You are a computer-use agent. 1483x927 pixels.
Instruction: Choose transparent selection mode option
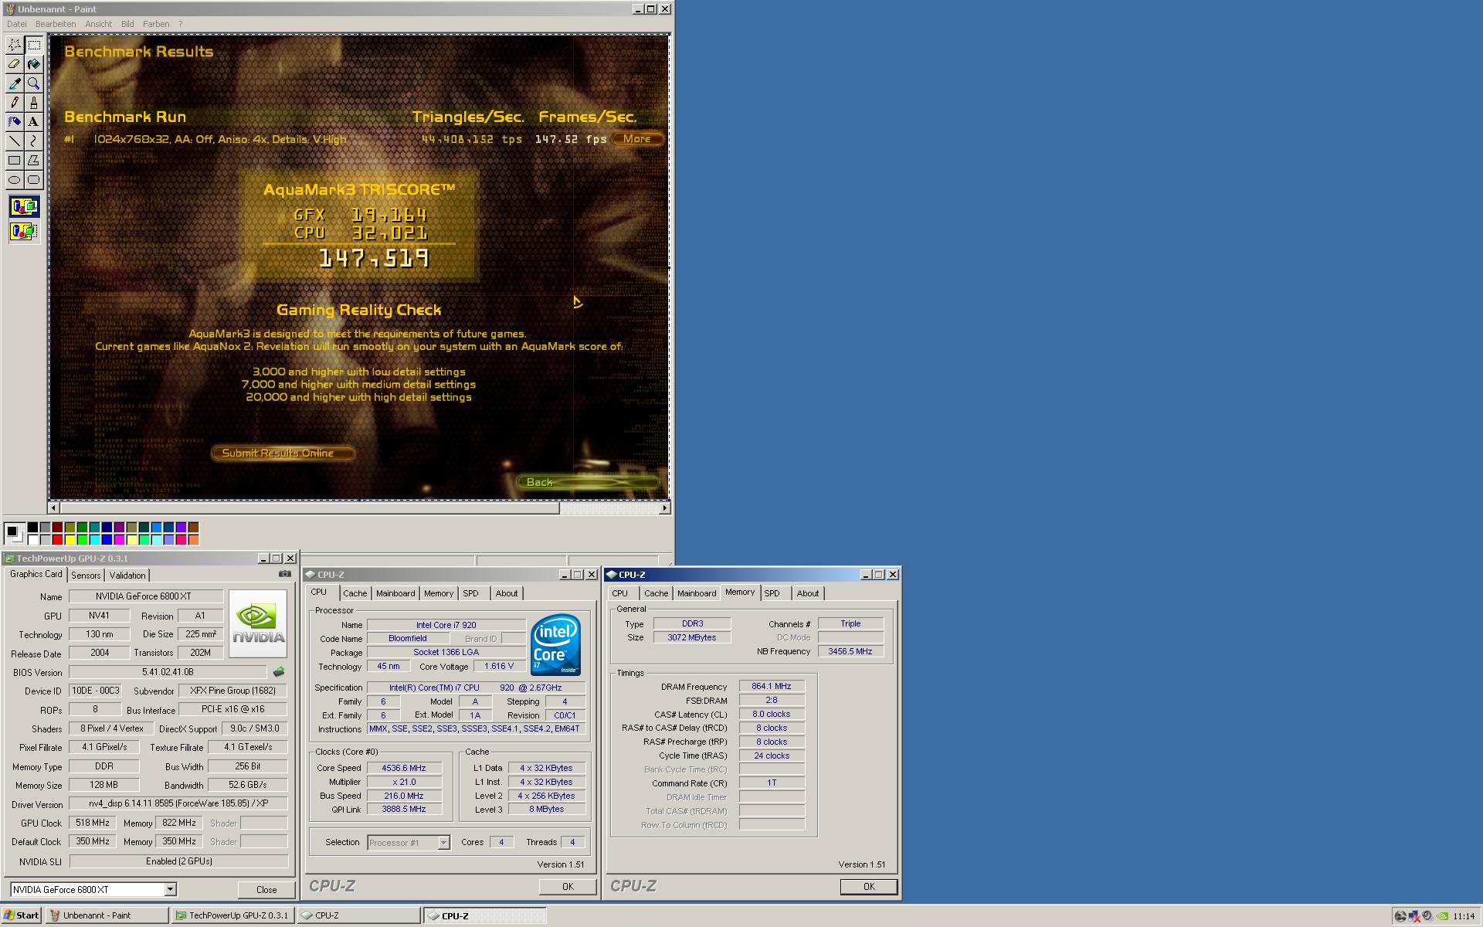[24, 231]
